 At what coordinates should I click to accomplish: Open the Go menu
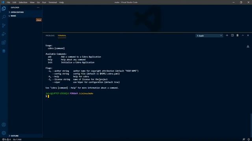(x=38, y=2)
